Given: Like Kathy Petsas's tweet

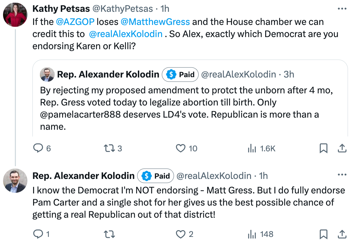Looking at the screenshot, I should point(181,148).
